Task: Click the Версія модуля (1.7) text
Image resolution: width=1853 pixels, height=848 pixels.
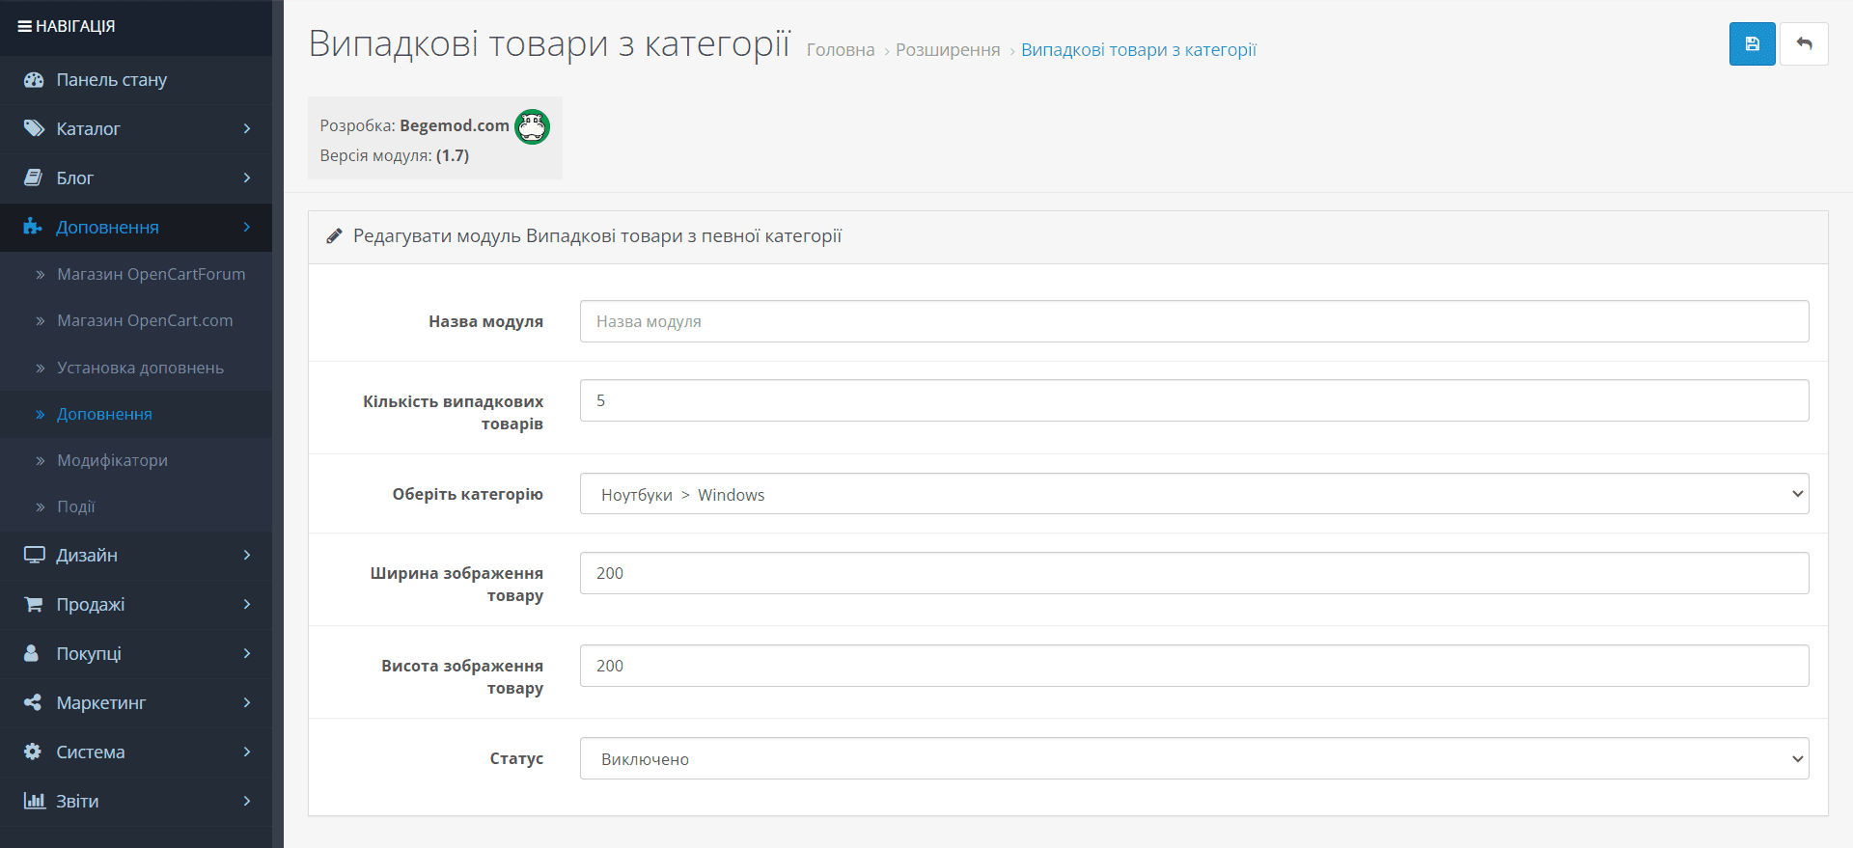Action: click(x=395, y=155)
